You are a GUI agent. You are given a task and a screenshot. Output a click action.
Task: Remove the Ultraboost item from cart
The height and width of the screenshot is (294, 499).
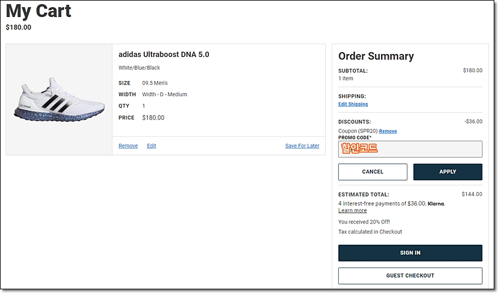[x=128, y=146]
